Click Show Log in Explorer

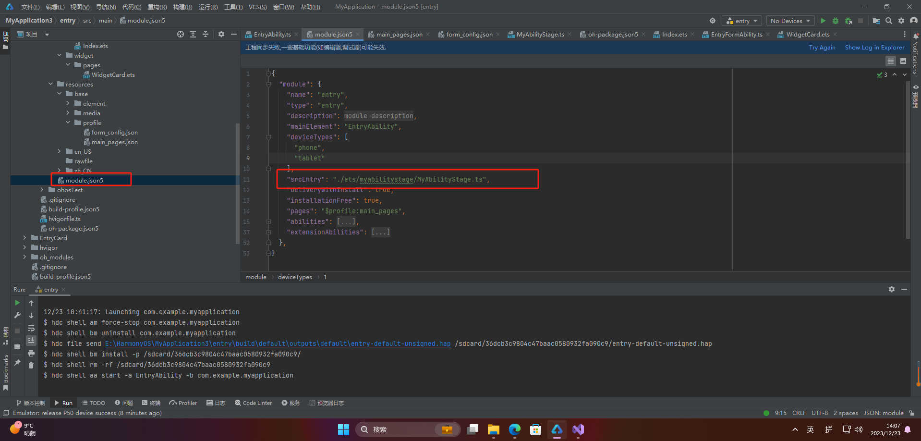874,47
